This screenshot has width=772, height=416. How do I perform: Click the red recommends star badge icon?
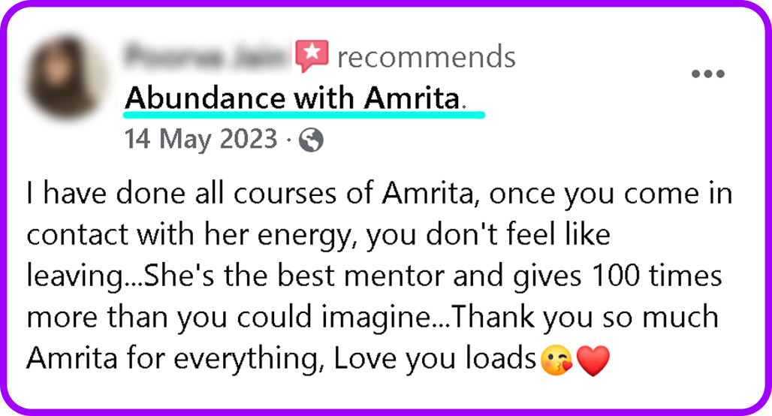coord(312,56)
